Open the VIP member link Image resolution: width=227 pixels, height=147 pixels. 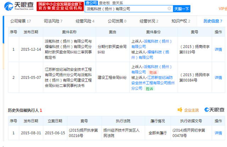pyautogui.click(x=223, y=9)
